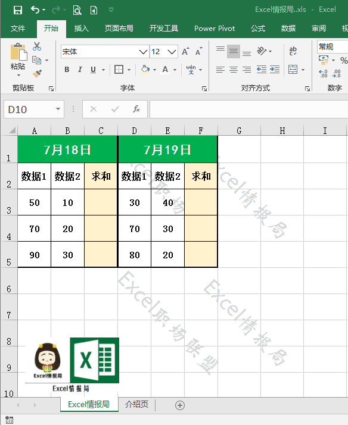Click the Decrease Font Size icon
The height and width of the screenshot is (425, 348).
[x=199, y=51]
